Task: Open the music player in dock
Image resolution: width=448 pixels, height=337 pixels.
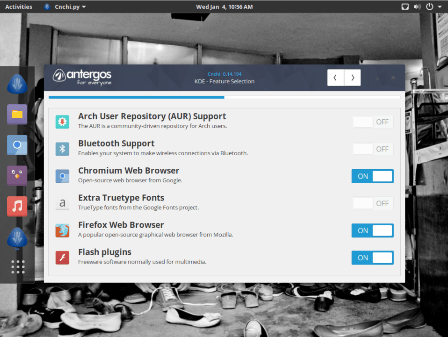Action: (x=17, y=206)
